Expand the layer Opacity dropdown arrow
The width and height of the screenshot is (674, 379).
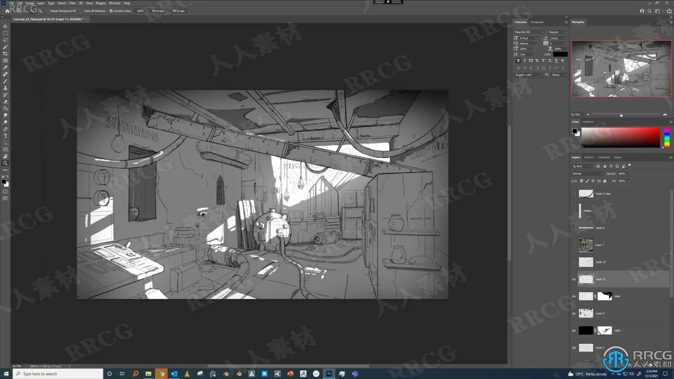pos(628,174)
